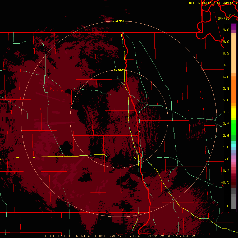Click the 9.8 color scale value
Screen dimensions: 238x238
[x=226, y=30]
